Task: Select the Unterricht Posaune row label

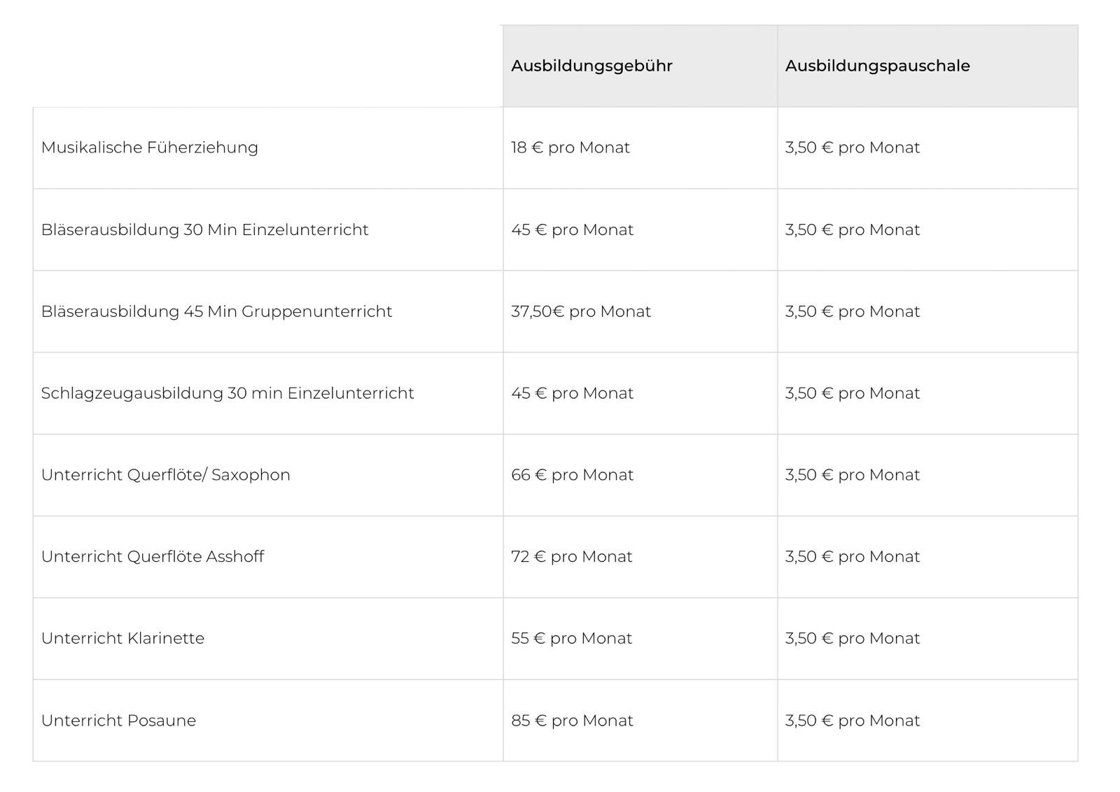Action: click(x=118, y=721)
